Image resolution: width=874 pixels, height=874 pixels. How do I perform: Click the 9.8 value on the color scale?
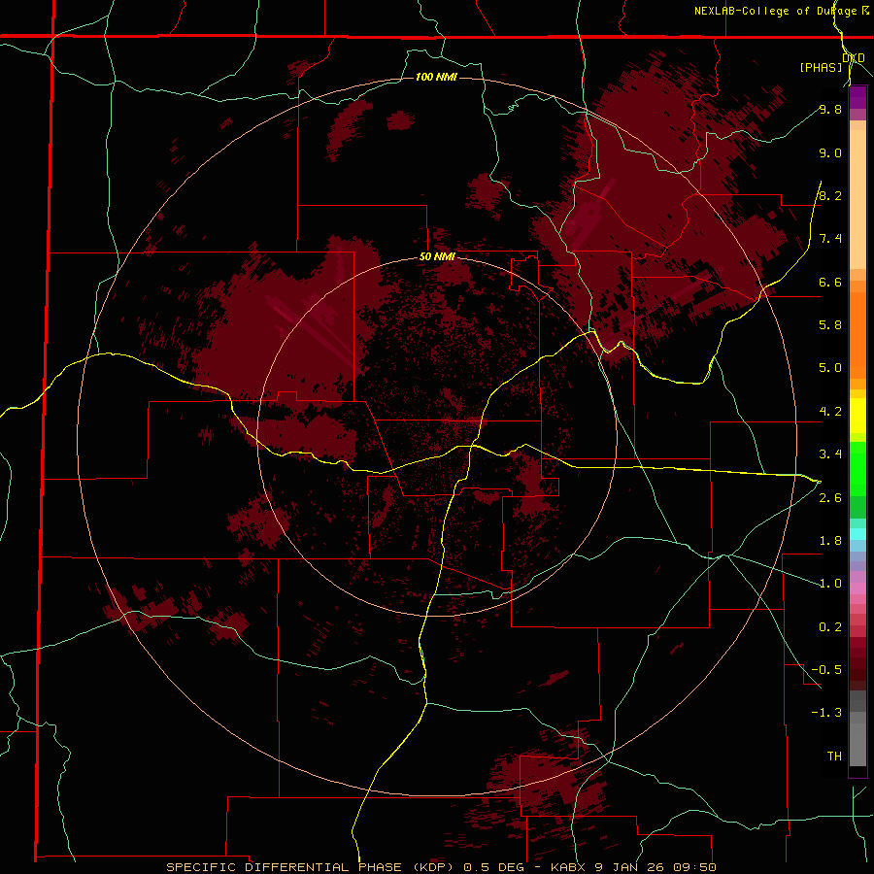click(830, 109)
